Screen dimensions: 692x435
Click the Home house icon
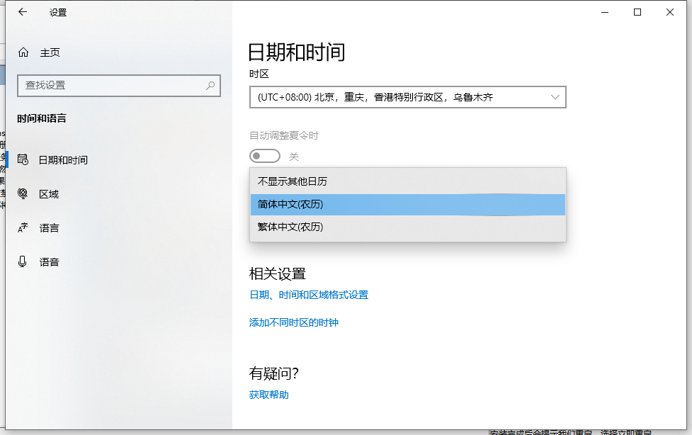(23, 52)
